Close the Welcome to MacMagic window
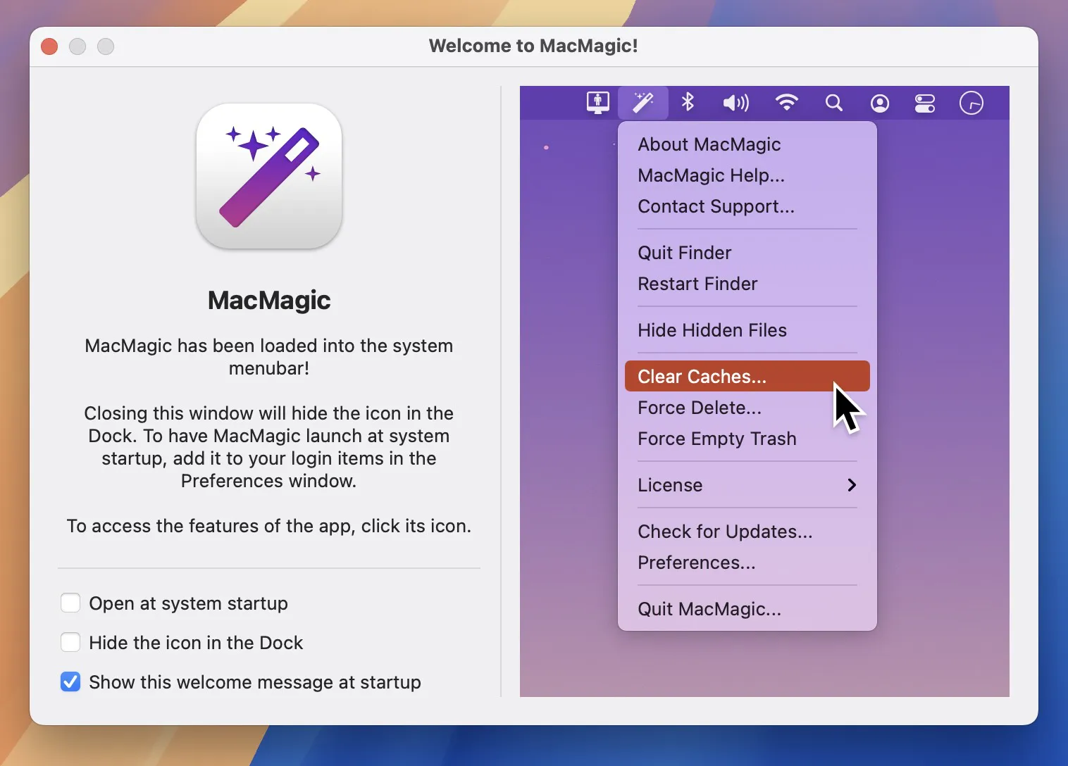1068x766 pixels. tap(49, 46)
